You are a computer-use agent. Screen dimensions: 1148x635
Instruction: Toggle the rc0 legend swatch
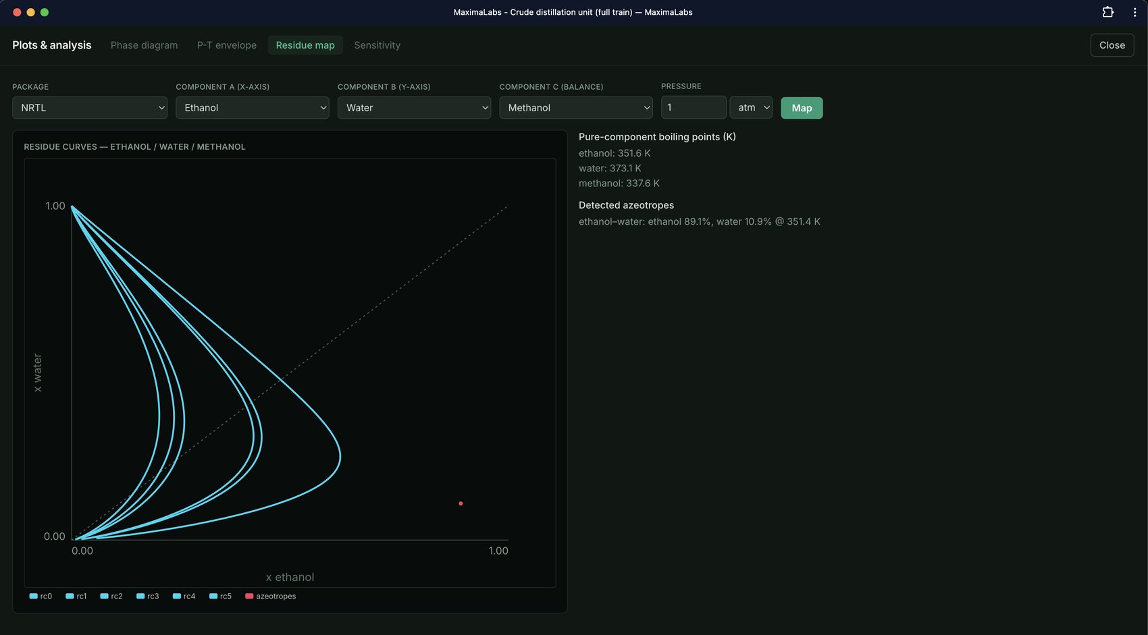33,597
